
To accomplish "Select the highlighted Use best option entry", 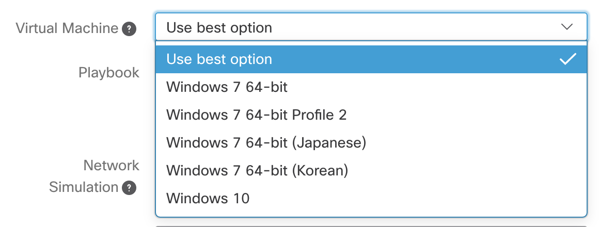I will pos(371,59).
